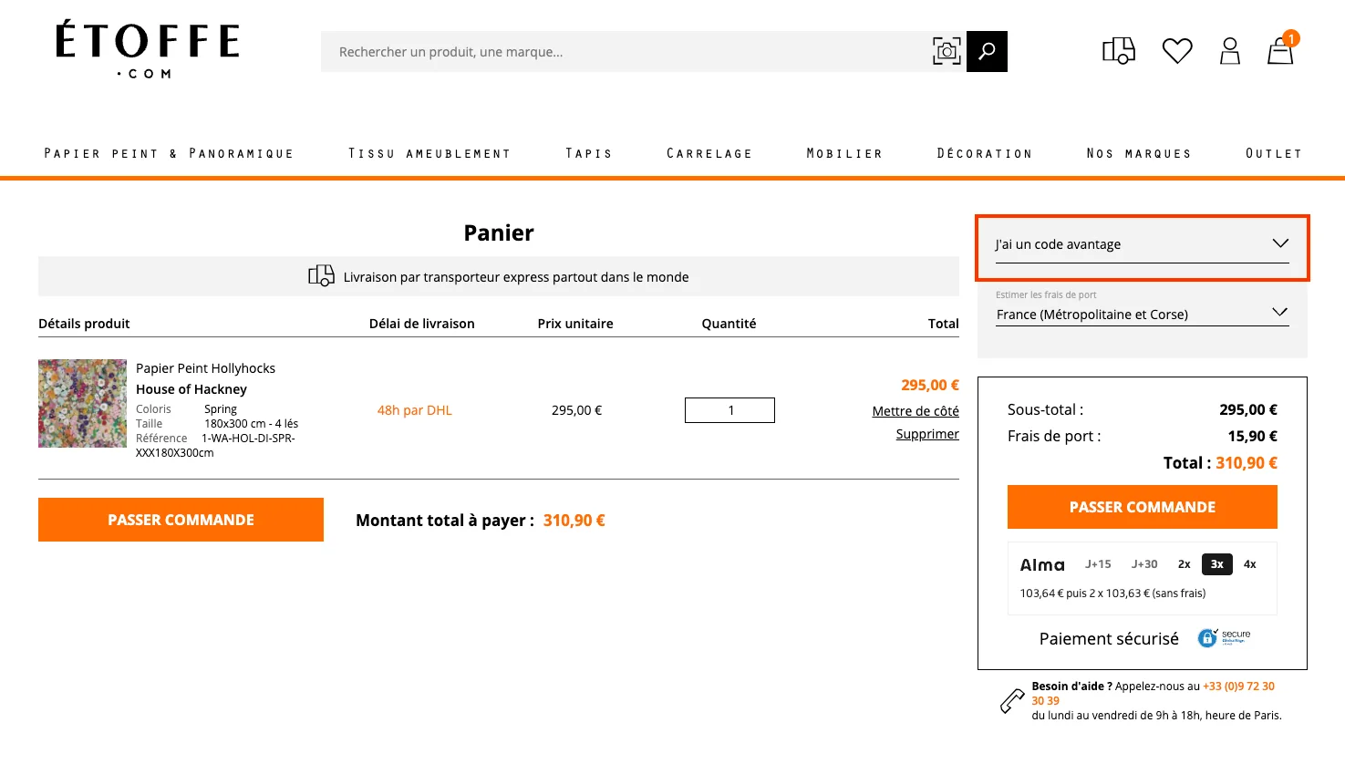The height and width of the screenshot is (764, 1345).
Task: Click the Alma logo
Action: 1042,565
